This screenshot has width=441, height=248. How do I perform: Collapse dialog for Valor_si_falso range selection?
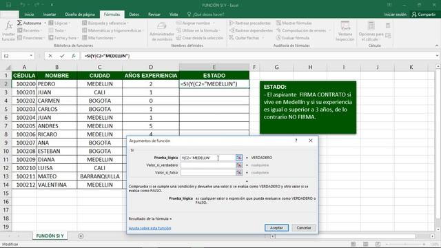pyautogui.click(x=239, y=172)
